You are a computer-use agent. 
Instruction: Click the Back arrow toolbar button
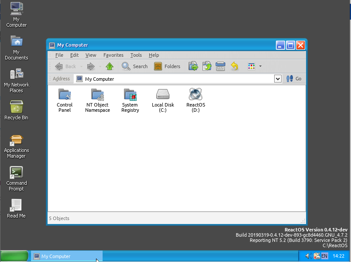pos(65,66)
